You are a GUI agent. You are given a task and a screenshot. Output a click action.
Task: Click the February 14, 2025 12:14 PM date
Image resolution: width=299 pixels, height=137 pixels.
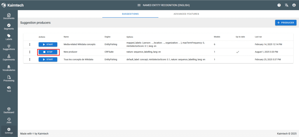pos(268,44)
